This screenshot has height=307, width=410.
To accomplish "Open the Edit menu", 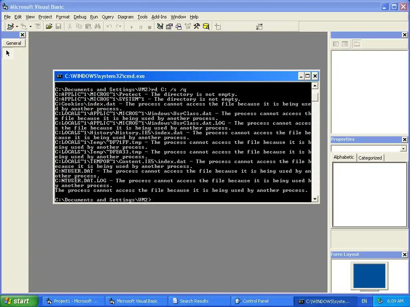I will 18,17.
